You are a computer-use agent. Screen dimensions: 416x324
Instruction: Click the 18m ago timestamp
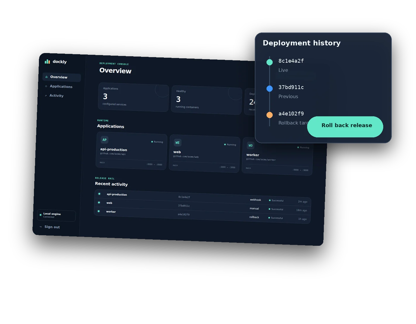[302, 210]
